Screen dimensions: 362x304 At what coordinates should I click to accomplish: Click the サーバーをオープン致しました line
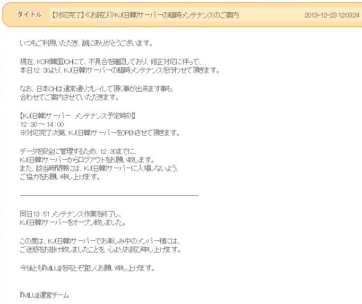(x=72, y=222)
